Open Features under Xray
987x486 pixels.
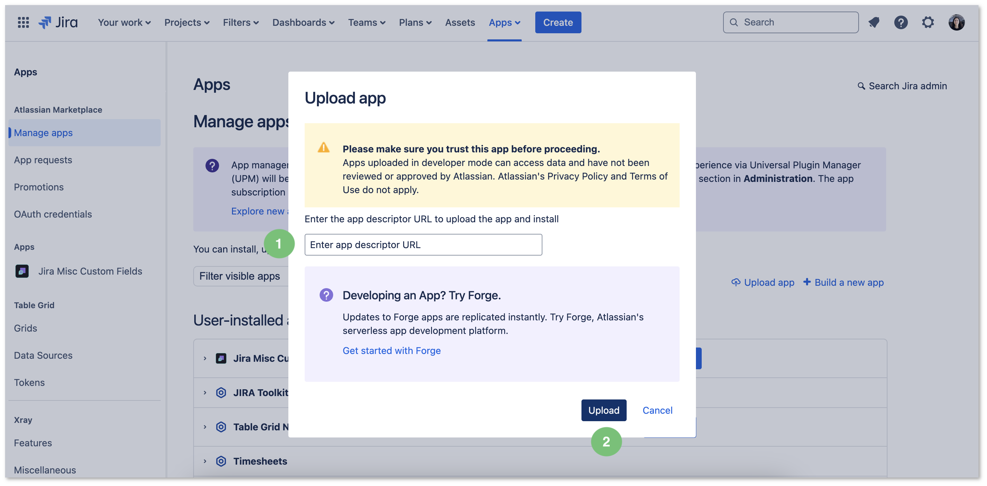coord(33,443)
